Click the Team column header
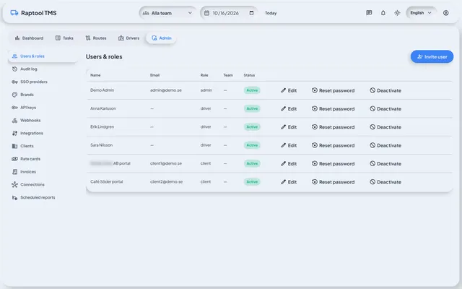Viewport: 462px width, 289px height. click(x=228, y=75)
